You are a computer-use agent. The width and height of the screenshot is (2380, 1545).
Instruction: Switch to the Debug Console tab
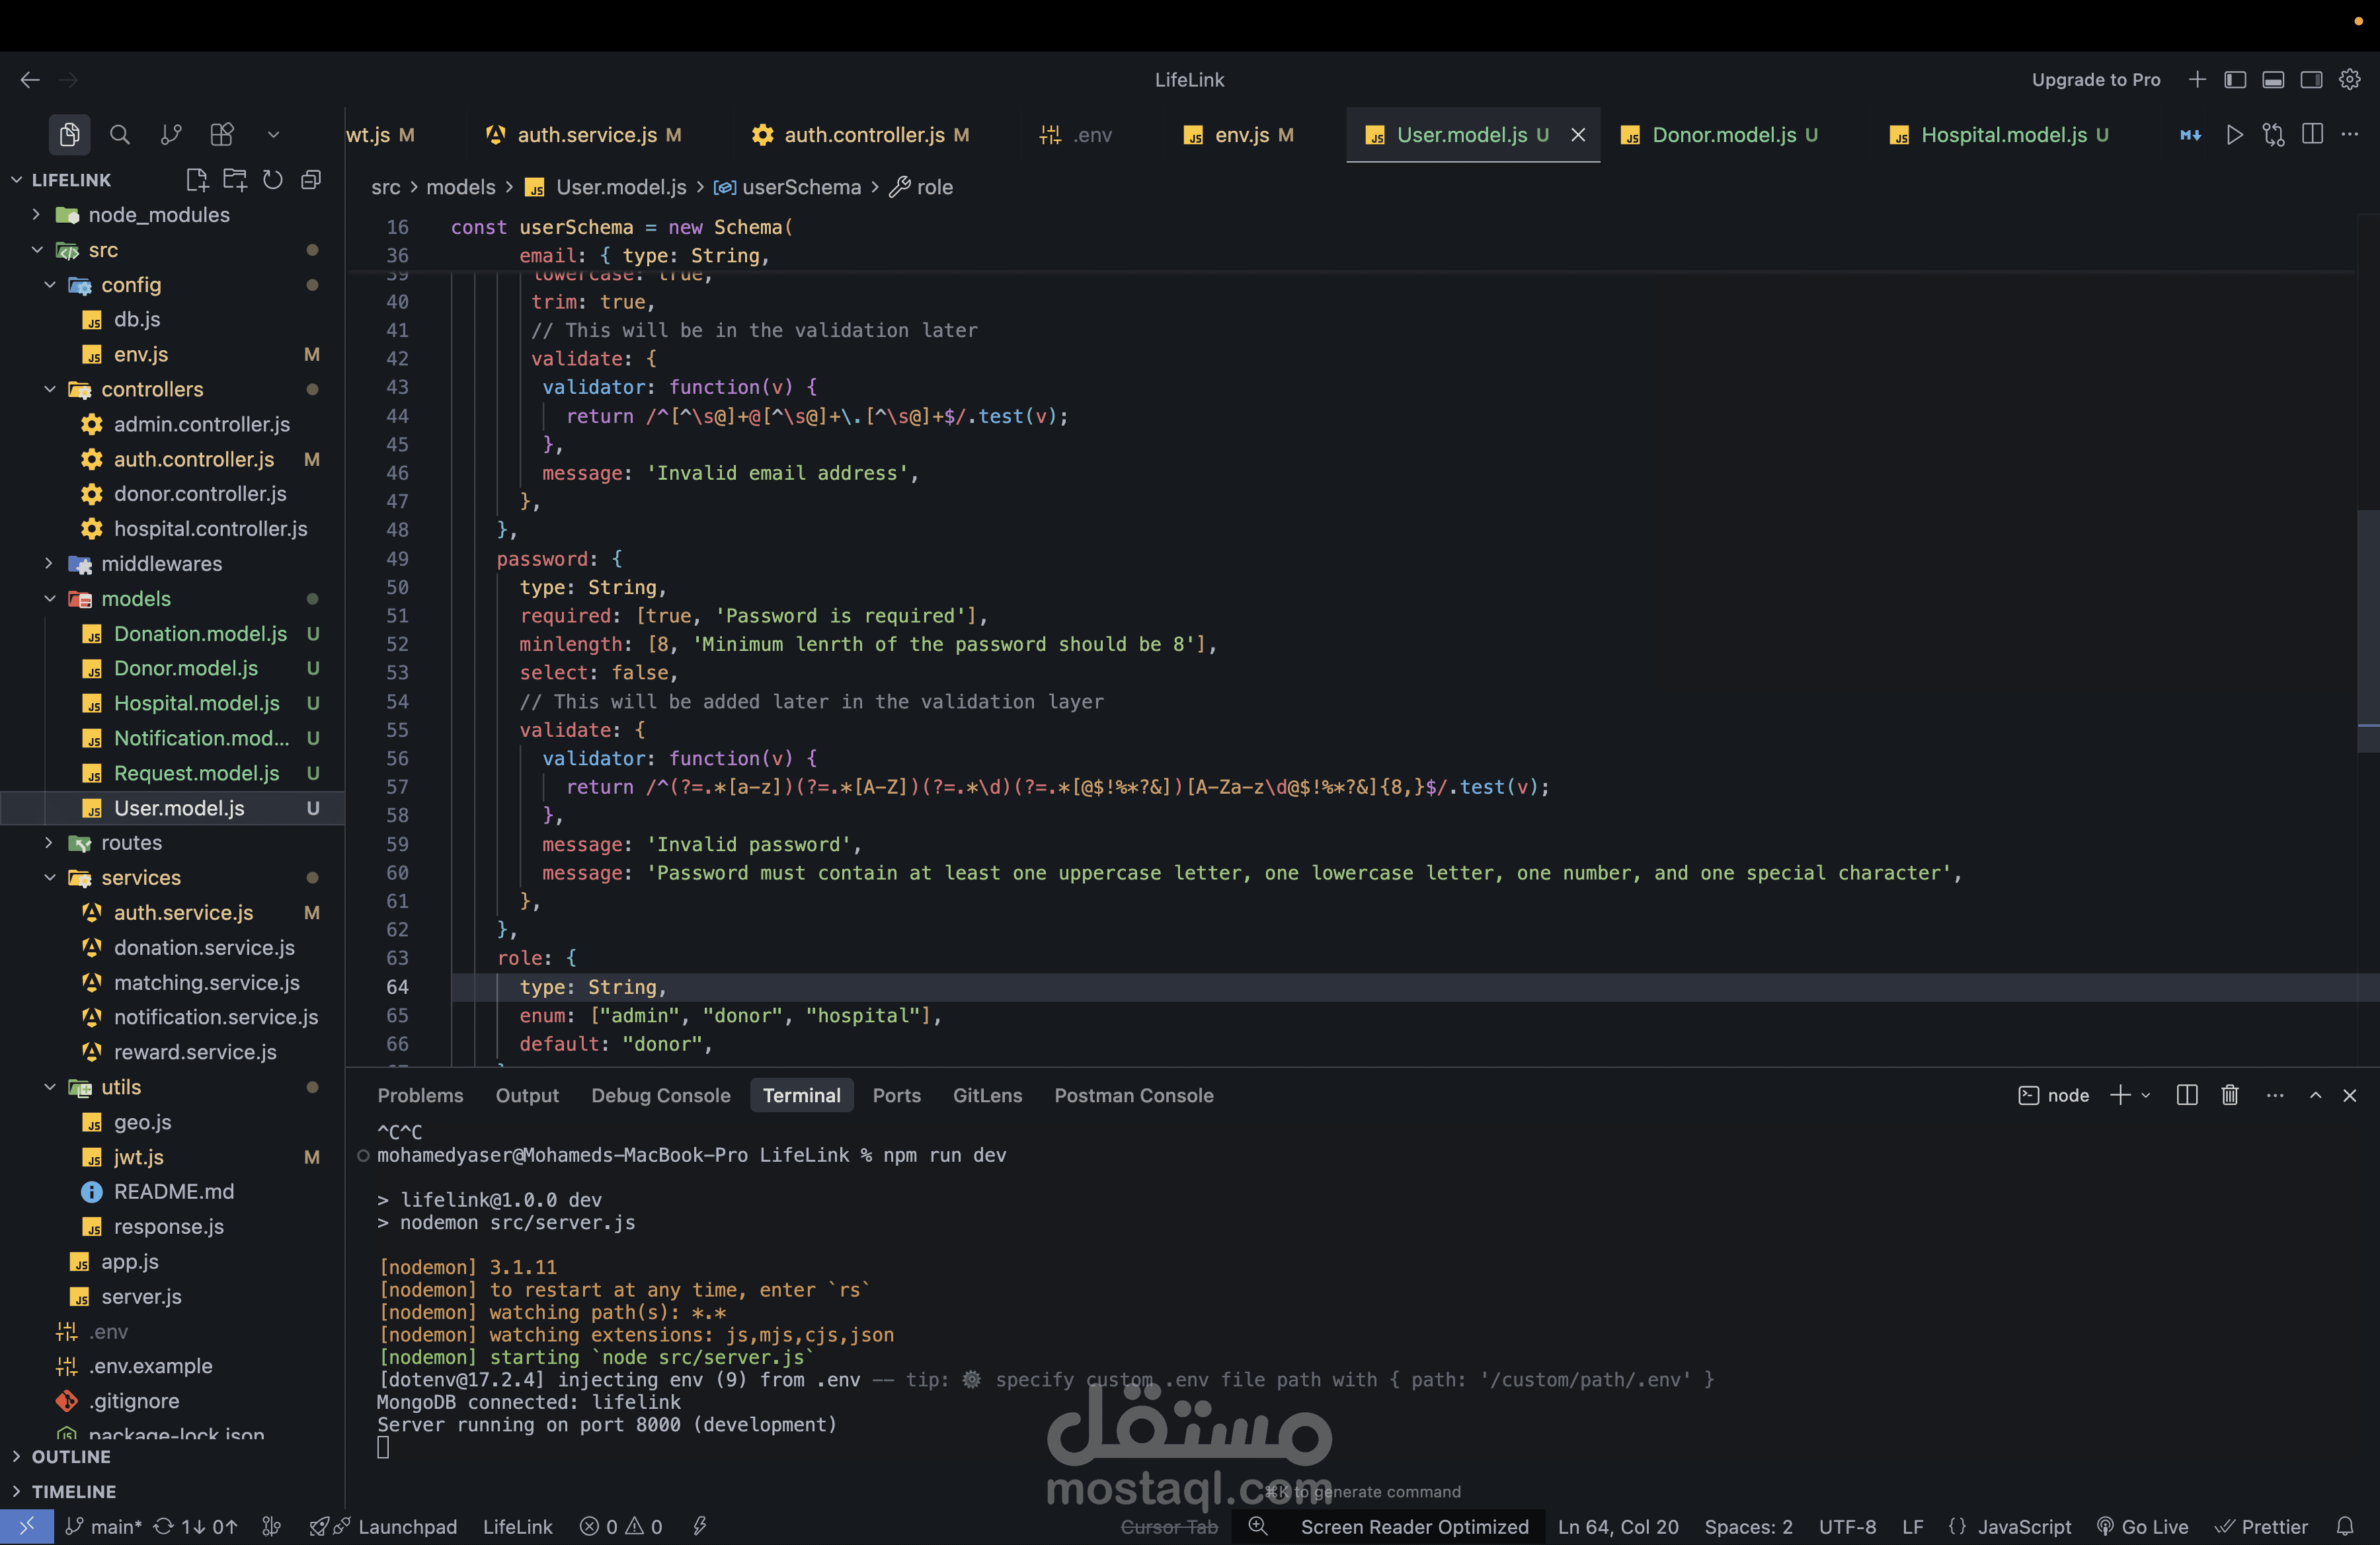660,1095
